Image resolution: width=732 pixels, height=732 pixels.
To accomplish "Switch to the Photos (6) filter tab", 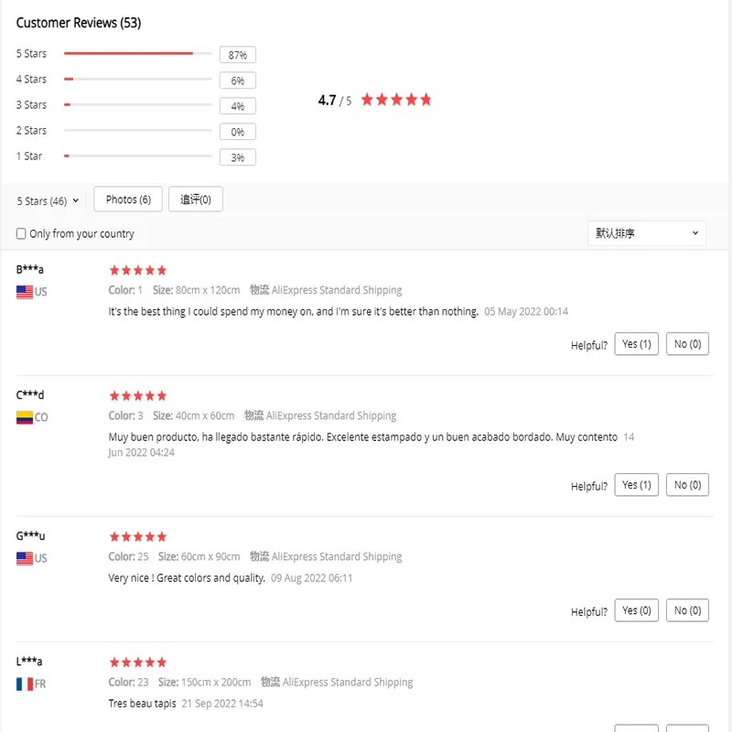I will pos(128,199).
